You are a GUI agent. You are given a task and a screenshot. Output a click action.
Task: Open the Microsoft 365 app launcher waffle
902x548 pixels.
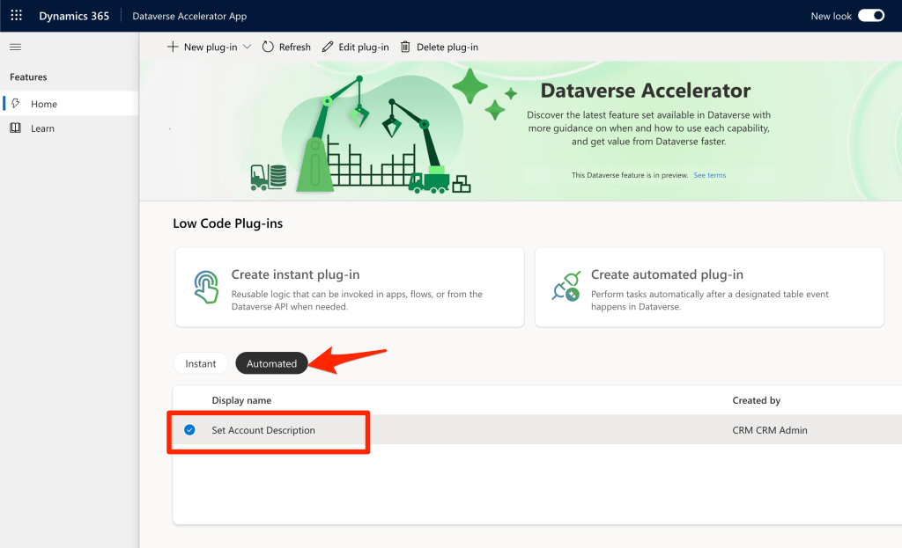point(15,15)
